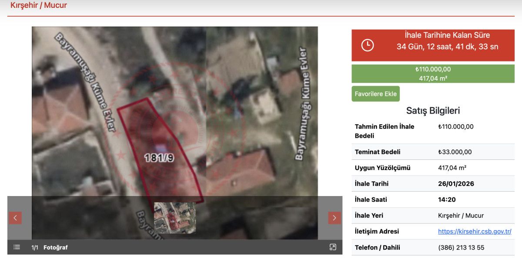Click the İhale Tarihi value 26/01/2026
522x264 pixels.
point(456,184)
